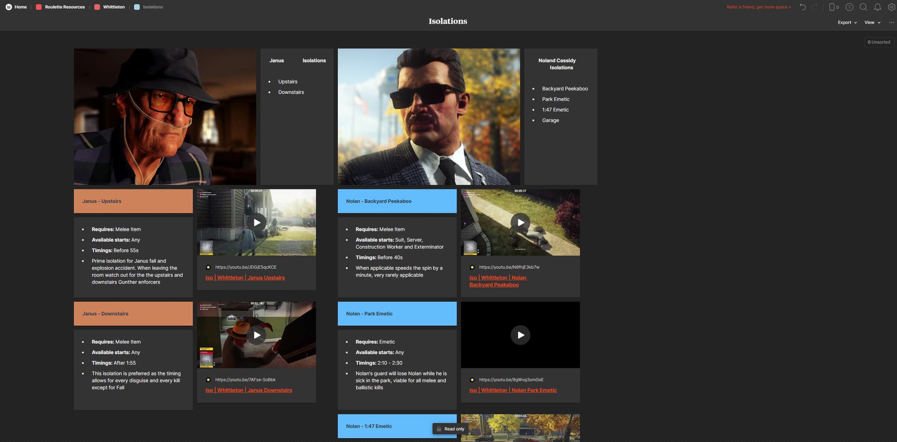Play the Janus Downstairs video
897x442 pixels.
tap(256, 335)
